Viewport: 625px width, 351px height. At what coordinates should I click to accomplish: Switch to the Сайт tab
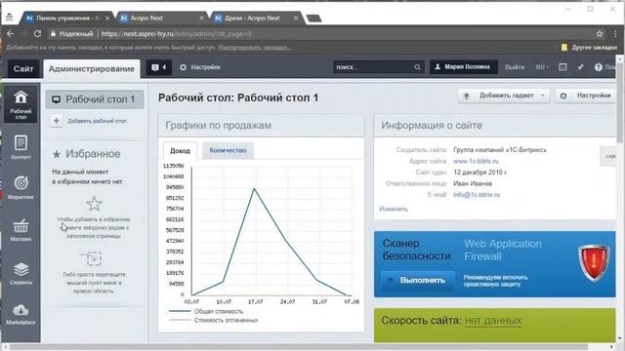click(23, 68)
